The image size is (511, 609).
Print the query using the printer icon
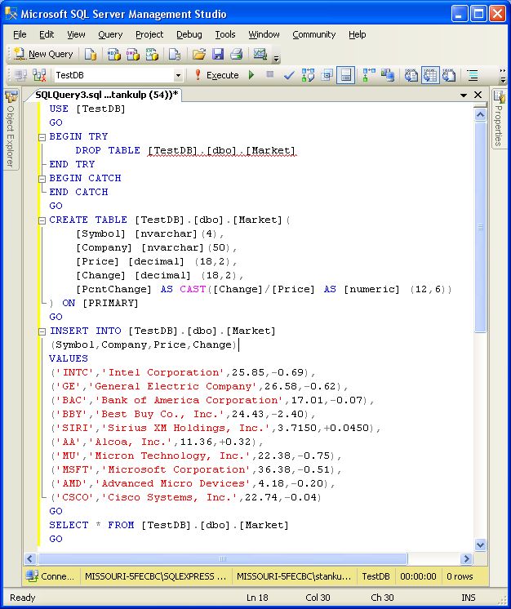(x=236, y=54)
